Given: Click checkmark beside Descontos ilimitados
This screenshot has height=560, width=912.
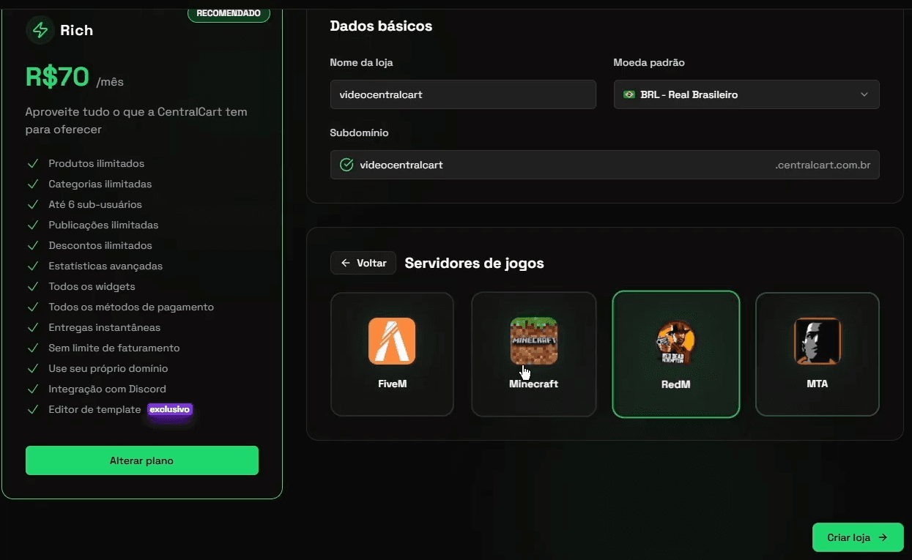Looking at the screenshot, I should click(x=33, y=245).
